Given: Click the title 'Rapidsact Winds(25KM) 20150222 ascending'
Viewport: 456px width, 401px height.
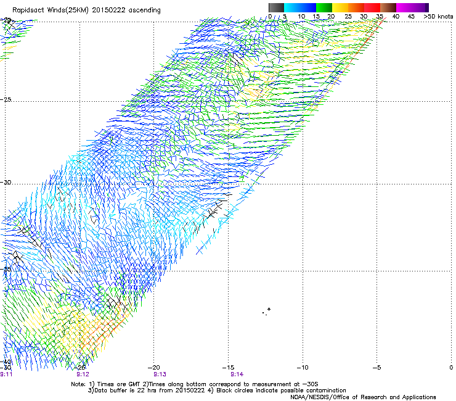Looking at the screenshot, I should click(86, 10).
